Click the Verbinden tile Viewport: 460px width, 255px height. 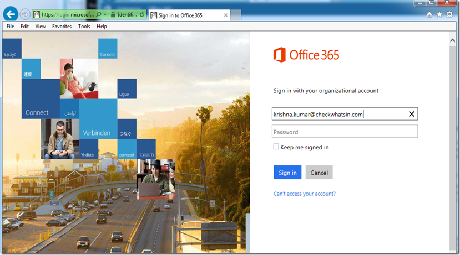coord(98,119)
